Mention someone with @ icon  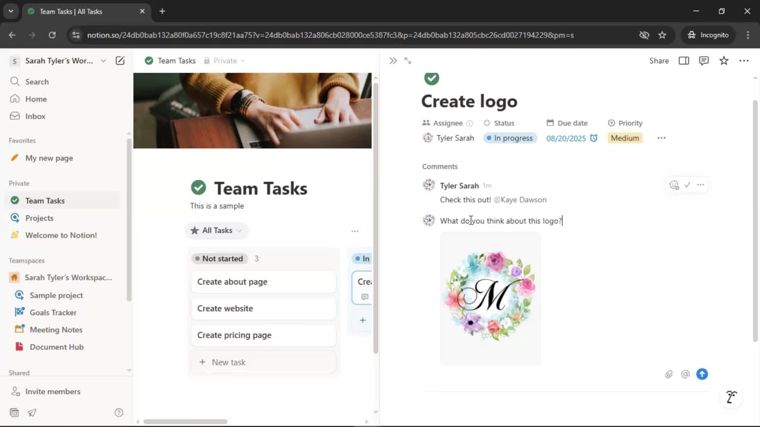pos(686,374)
